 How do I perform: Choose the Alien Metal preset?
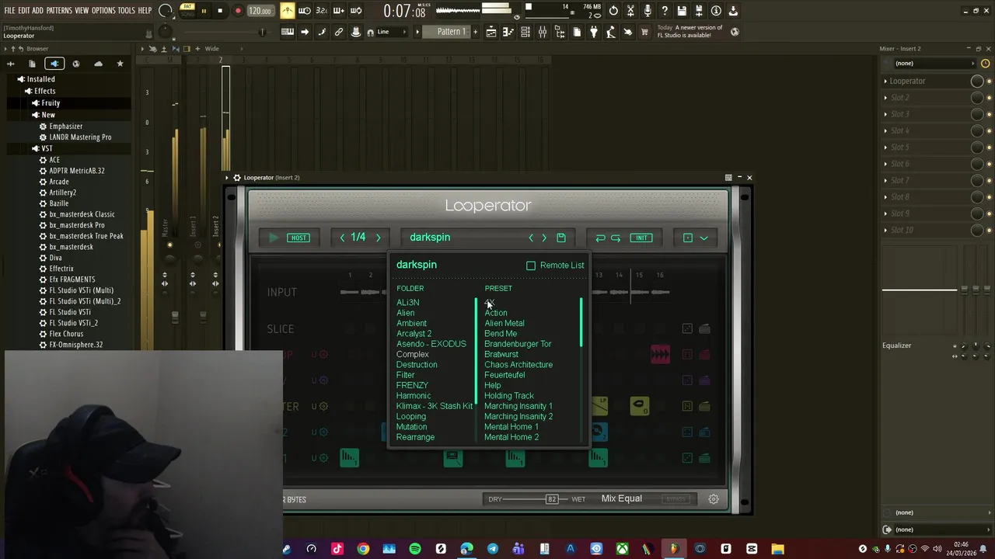click(x=504, y=323)
